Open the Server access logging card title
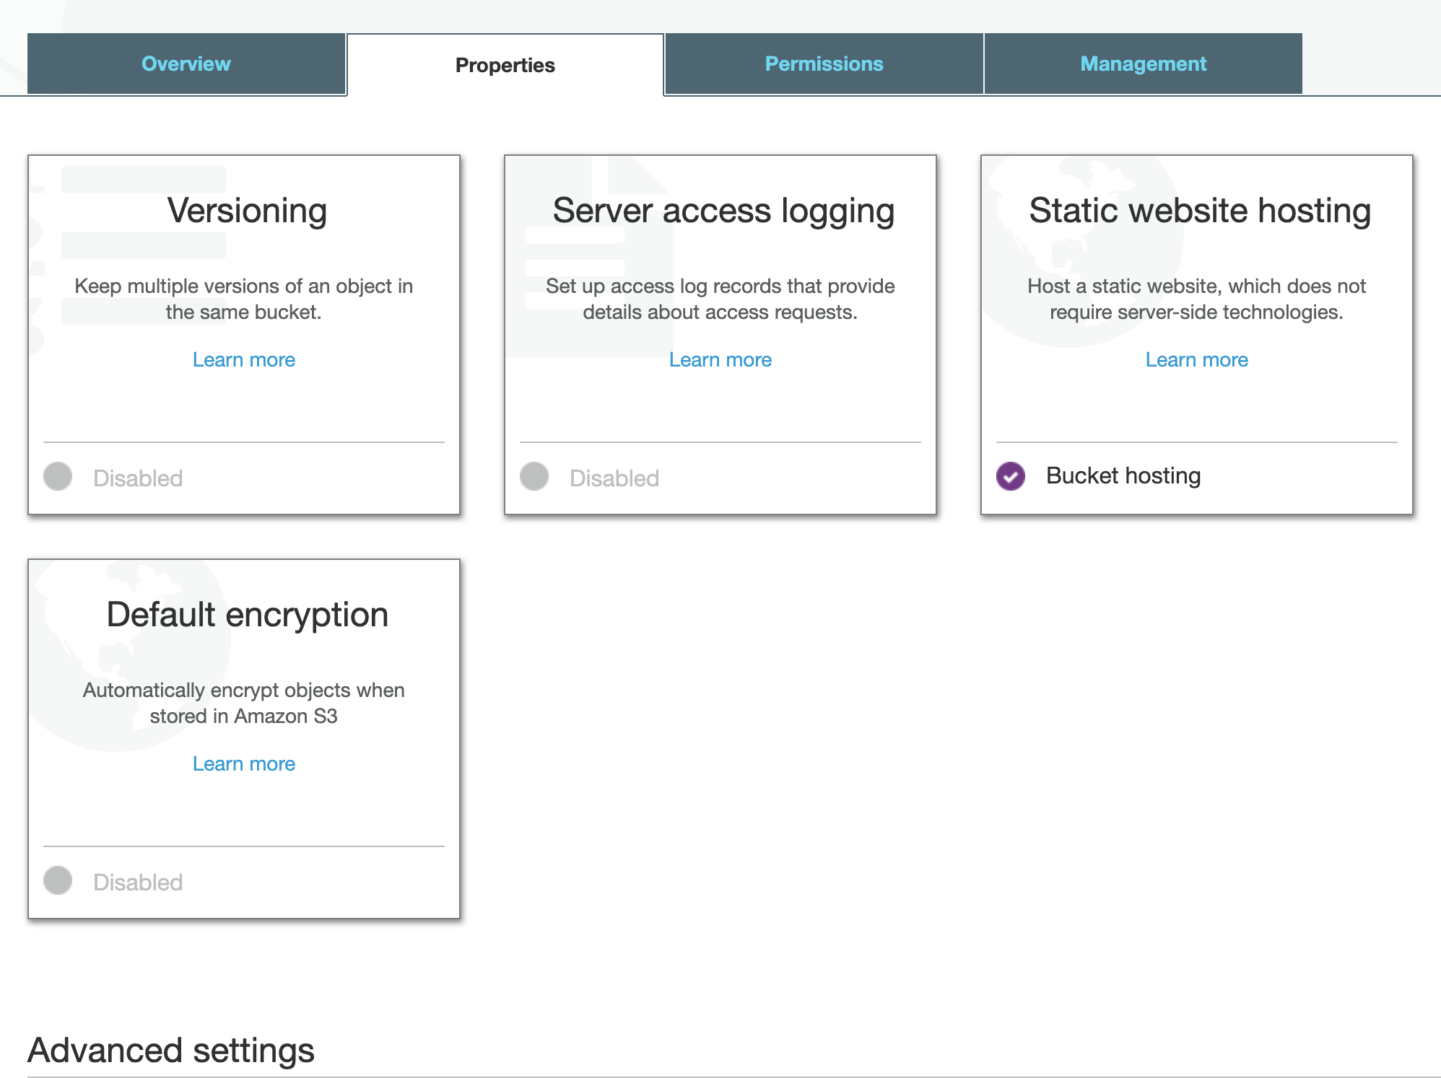 pos(723,211)
